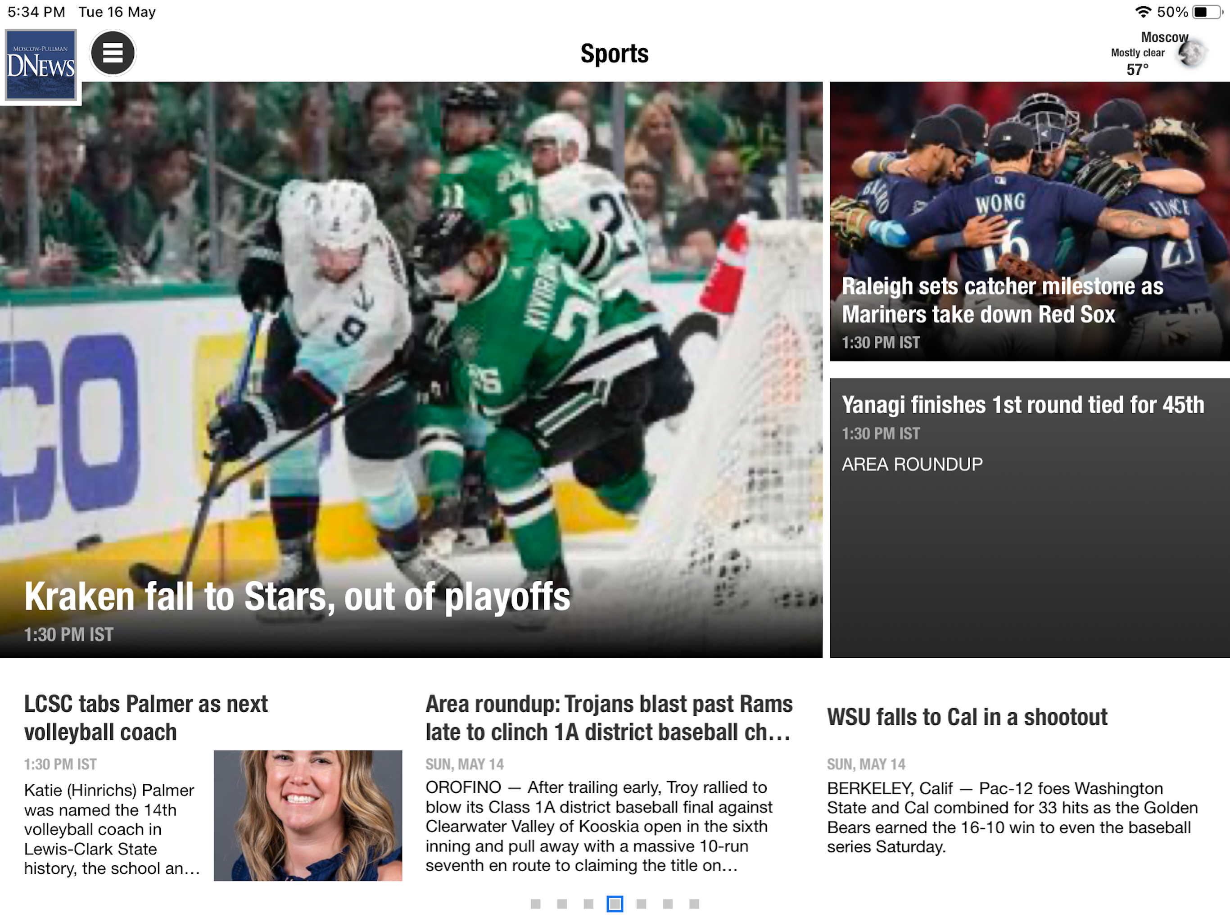
Task: View Katie Palmer portrait photo
Action: coord(308,816)
